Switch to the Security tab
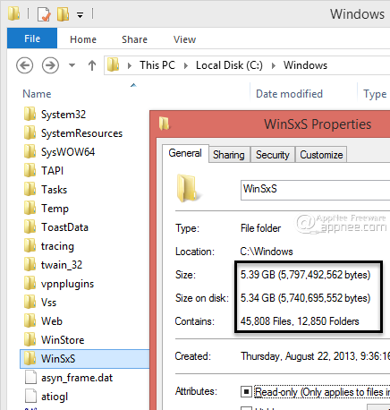This screenshot has height=410, width=390. 273,155
